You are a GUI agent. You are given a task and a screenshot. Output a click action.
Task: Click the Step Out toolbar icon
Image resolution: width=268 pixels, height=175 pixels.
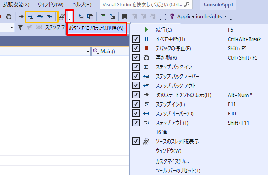pos(49,16)
